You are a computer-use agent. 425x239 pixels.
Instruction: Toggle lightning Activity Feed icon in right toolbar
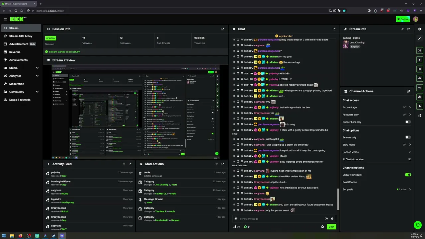click(x=420, y=60)
